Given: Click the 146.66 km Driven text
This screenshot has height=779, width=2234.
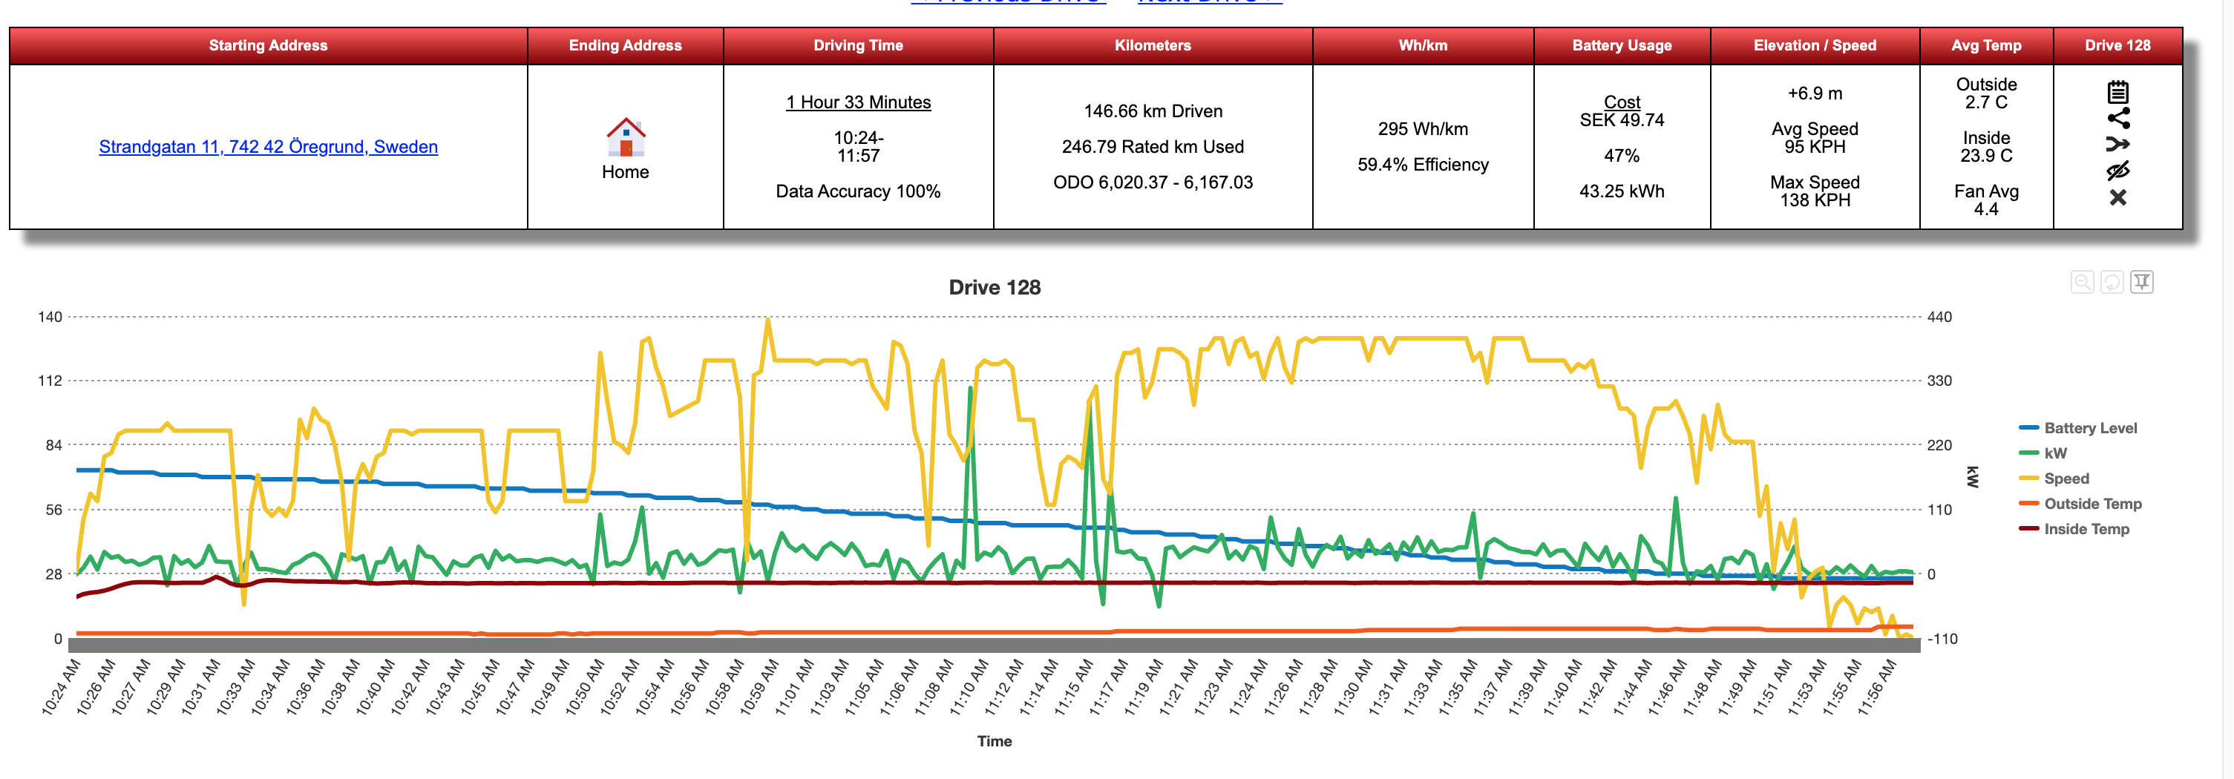Looking at the screenshot, I should click(1153, 111).
